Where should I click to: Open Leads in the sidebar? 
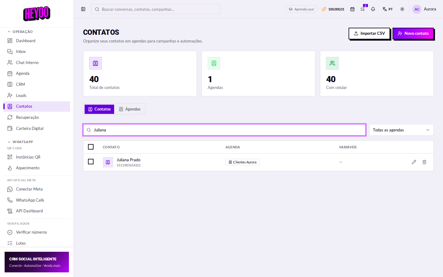(37, 95)
